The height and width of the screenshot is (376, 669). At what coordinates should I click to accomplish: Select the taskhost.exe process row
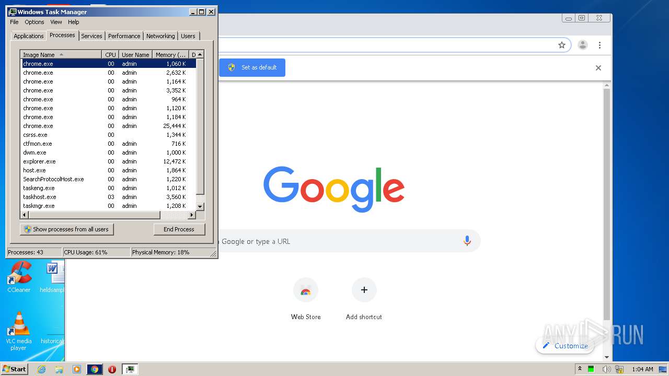[x=108, y=197]
